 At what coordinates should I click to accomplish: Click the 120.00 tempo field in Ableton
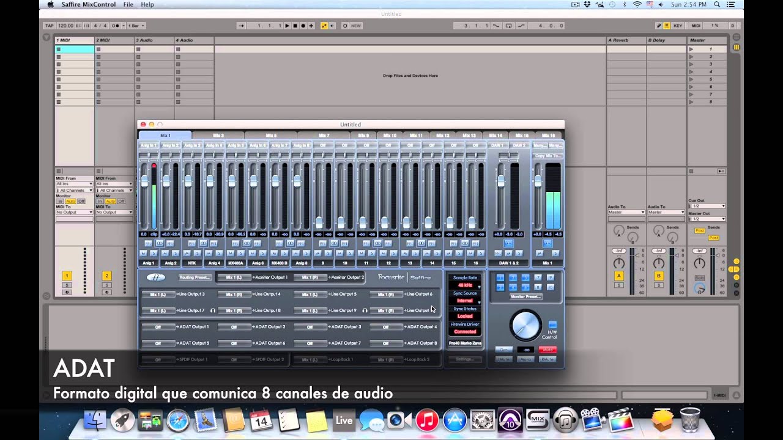(x=65, y=26)
